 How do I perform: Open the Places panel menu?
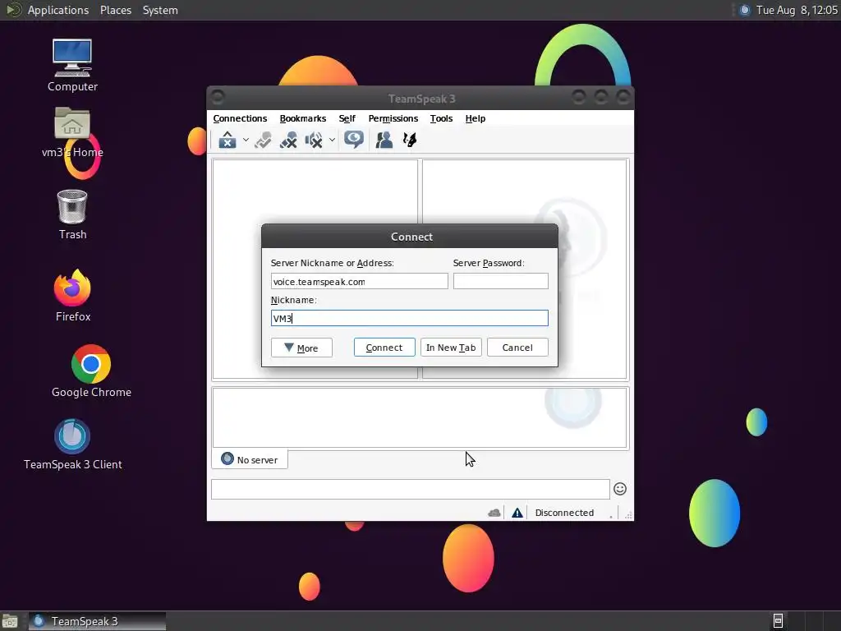click(115, 10)
